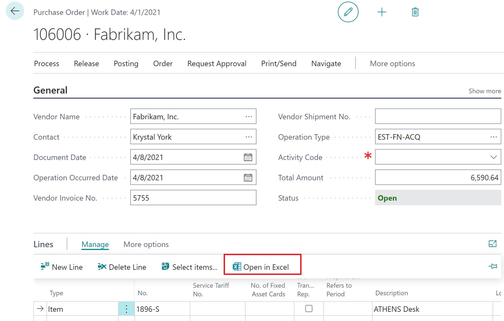Click New Line action
This screenshot has height=321, width=504.
(x=62, y=267)
